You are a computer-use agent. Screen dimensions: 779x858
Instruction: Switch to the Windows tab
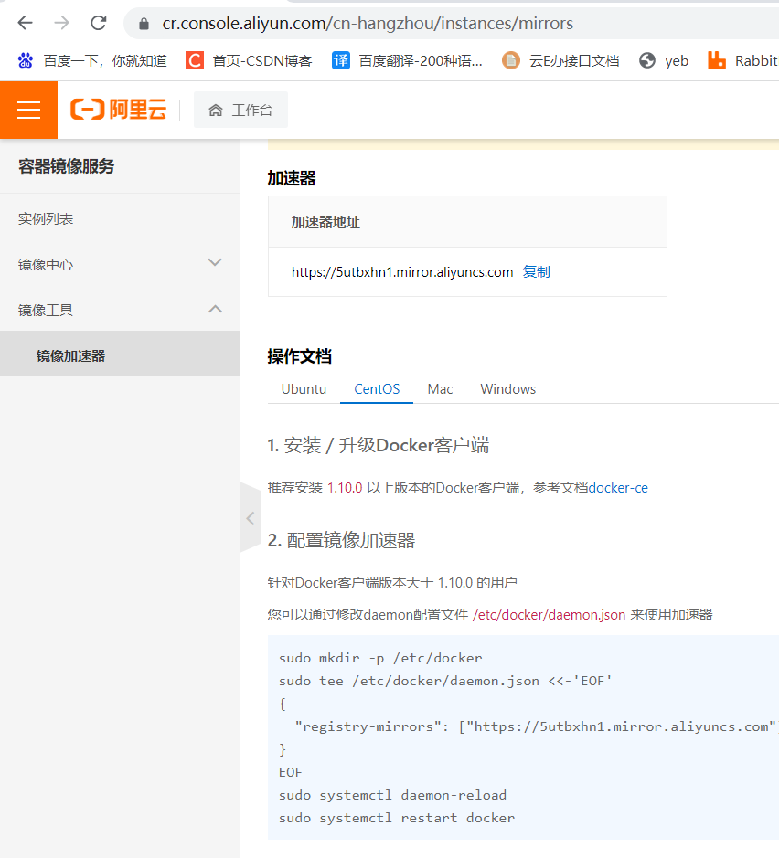508,389
